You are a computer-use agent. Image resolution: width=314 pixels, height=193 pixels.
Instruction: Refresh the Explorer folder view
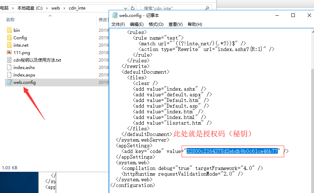pos(132,8)
